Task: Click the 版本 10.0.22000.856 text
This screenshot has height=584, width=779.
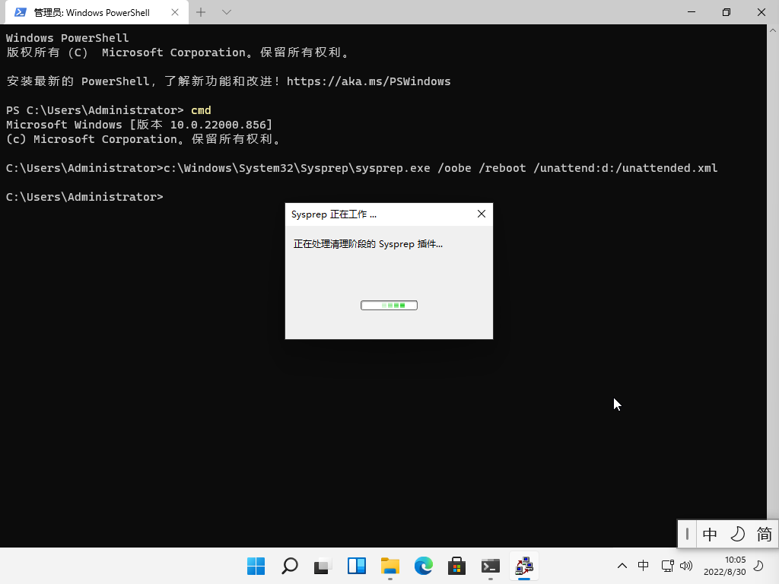Action: click(x=201, y=125)
